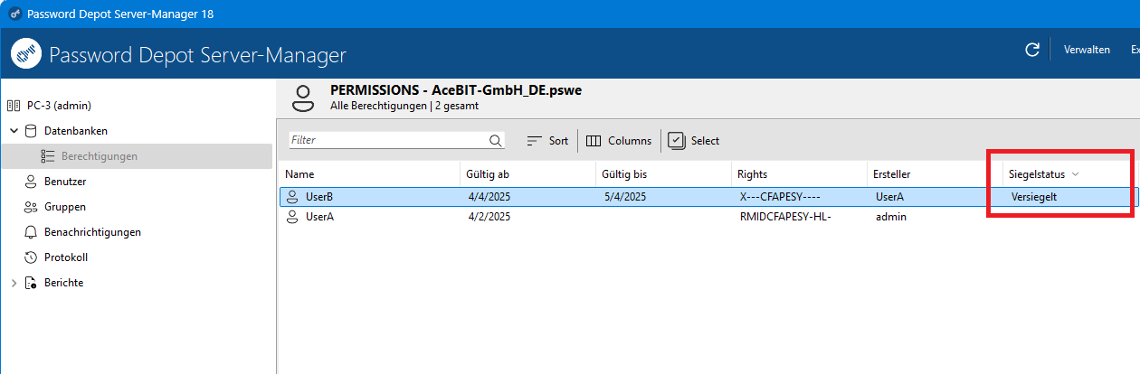
Task: Click the magnifier icon in Filter box
Action: coord(496,140)
